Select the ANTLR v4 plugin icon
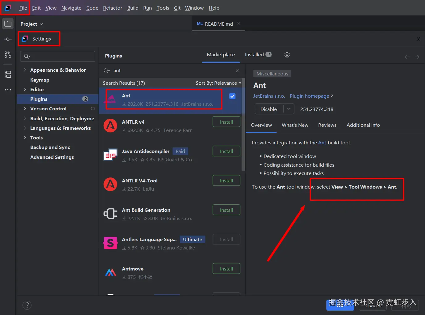This screenshot has width=425, height=315. pos(110,126)
